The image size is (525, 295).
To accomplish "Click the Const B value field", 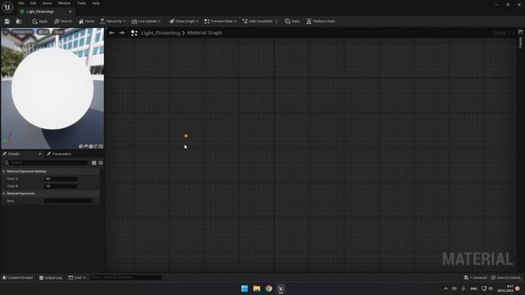I will click(61, 186).
